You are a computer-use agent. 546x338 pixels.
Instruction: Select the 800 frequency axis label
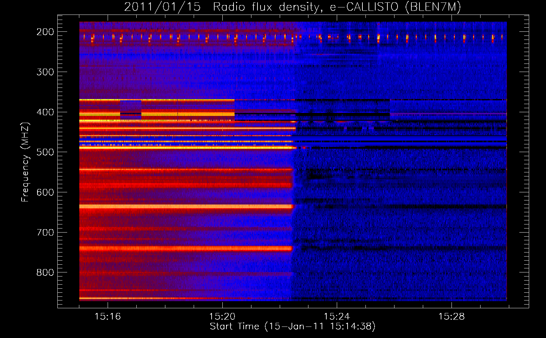(45, 272)
